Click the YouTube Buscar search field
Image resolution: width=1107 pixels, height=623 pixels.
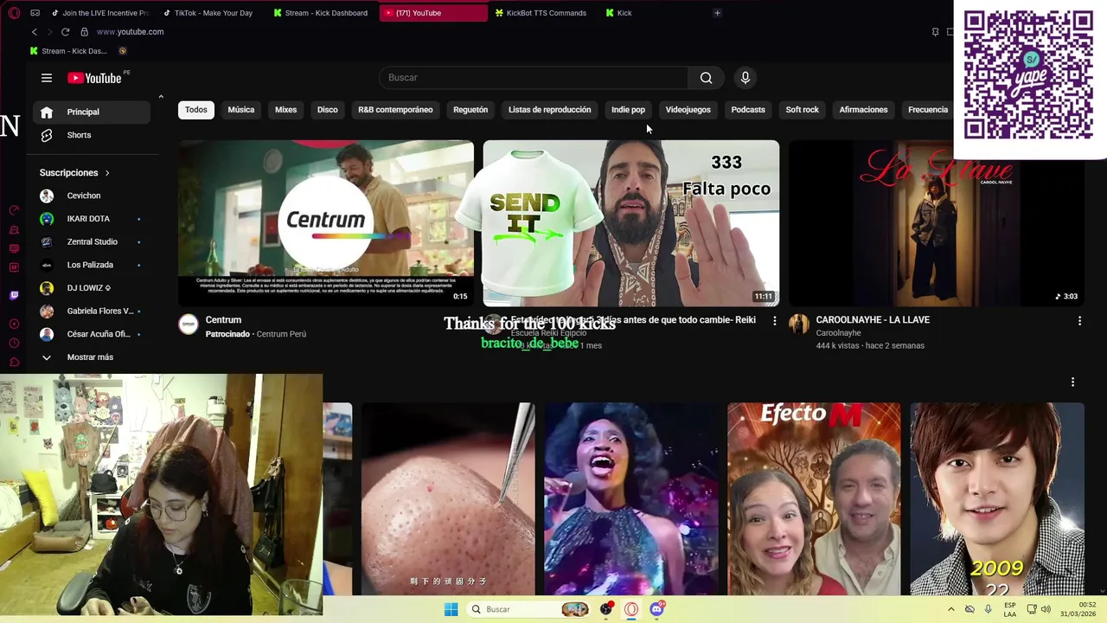pyautogui.click(x=534, y=78)
